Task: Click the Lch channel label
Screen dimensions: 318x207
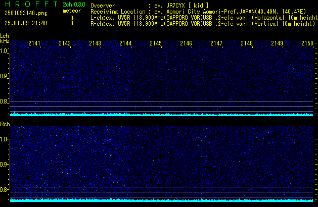Action: pyautogui.click(x=5, y=36)
